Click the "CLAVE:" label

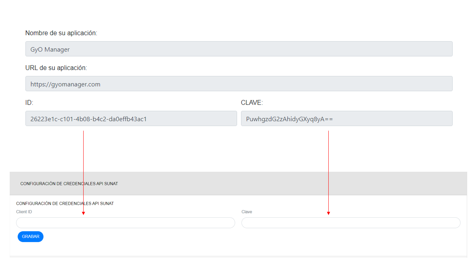pos(252,103)
